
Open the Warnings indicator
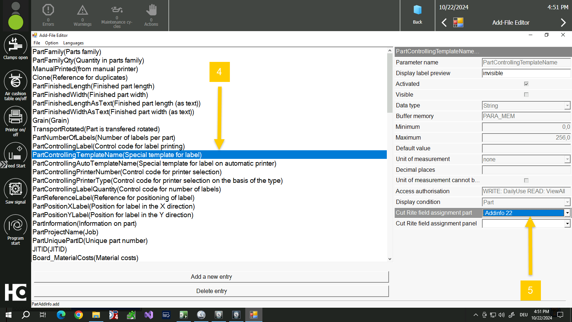[x=83, y=15]
